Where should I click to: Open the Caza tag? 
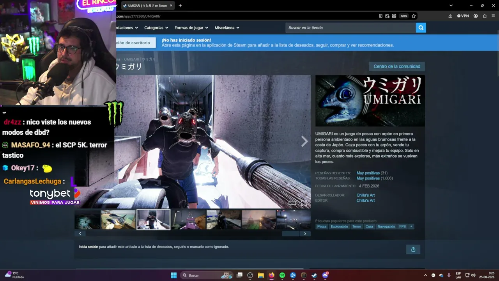click(369, 226)
